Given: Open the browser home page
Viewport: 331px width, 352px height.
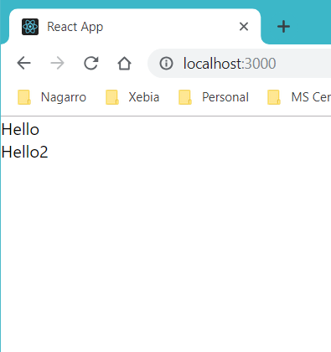Looking at the screenshot, I should coord(124,63).
